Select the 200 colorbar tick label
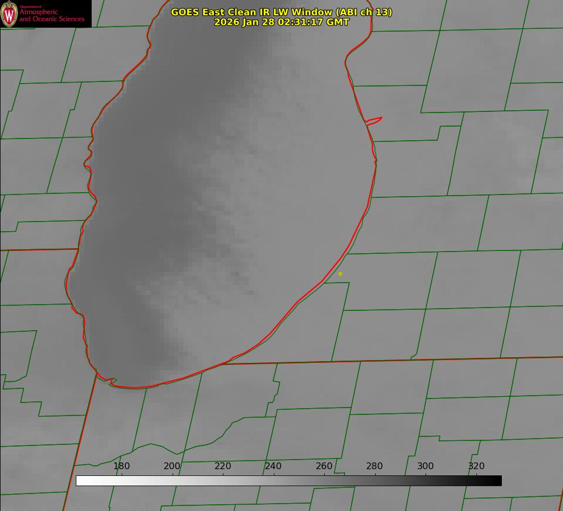Screen dimensions: 563x511 (172, 466)
